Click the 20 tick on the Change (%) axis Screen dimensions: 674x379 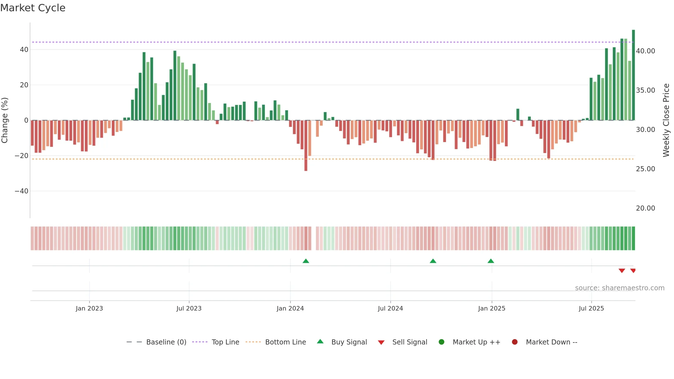pos(24,85)
